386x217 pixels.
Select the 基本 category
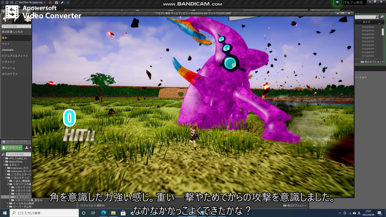16,38
